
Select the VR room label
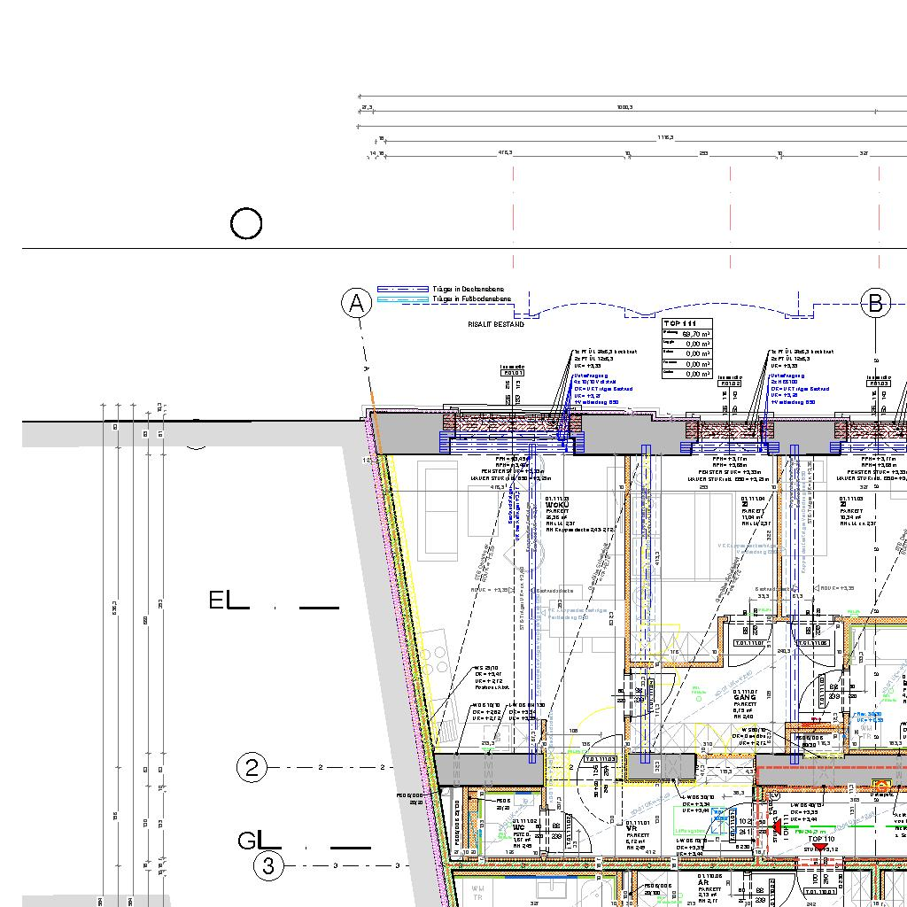pos(631,828)
